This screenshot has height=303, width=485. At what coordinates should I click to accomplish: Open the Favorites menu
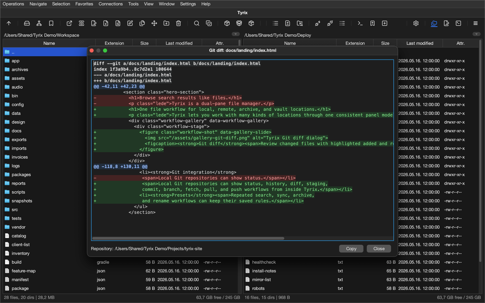(x=84, y=4)
